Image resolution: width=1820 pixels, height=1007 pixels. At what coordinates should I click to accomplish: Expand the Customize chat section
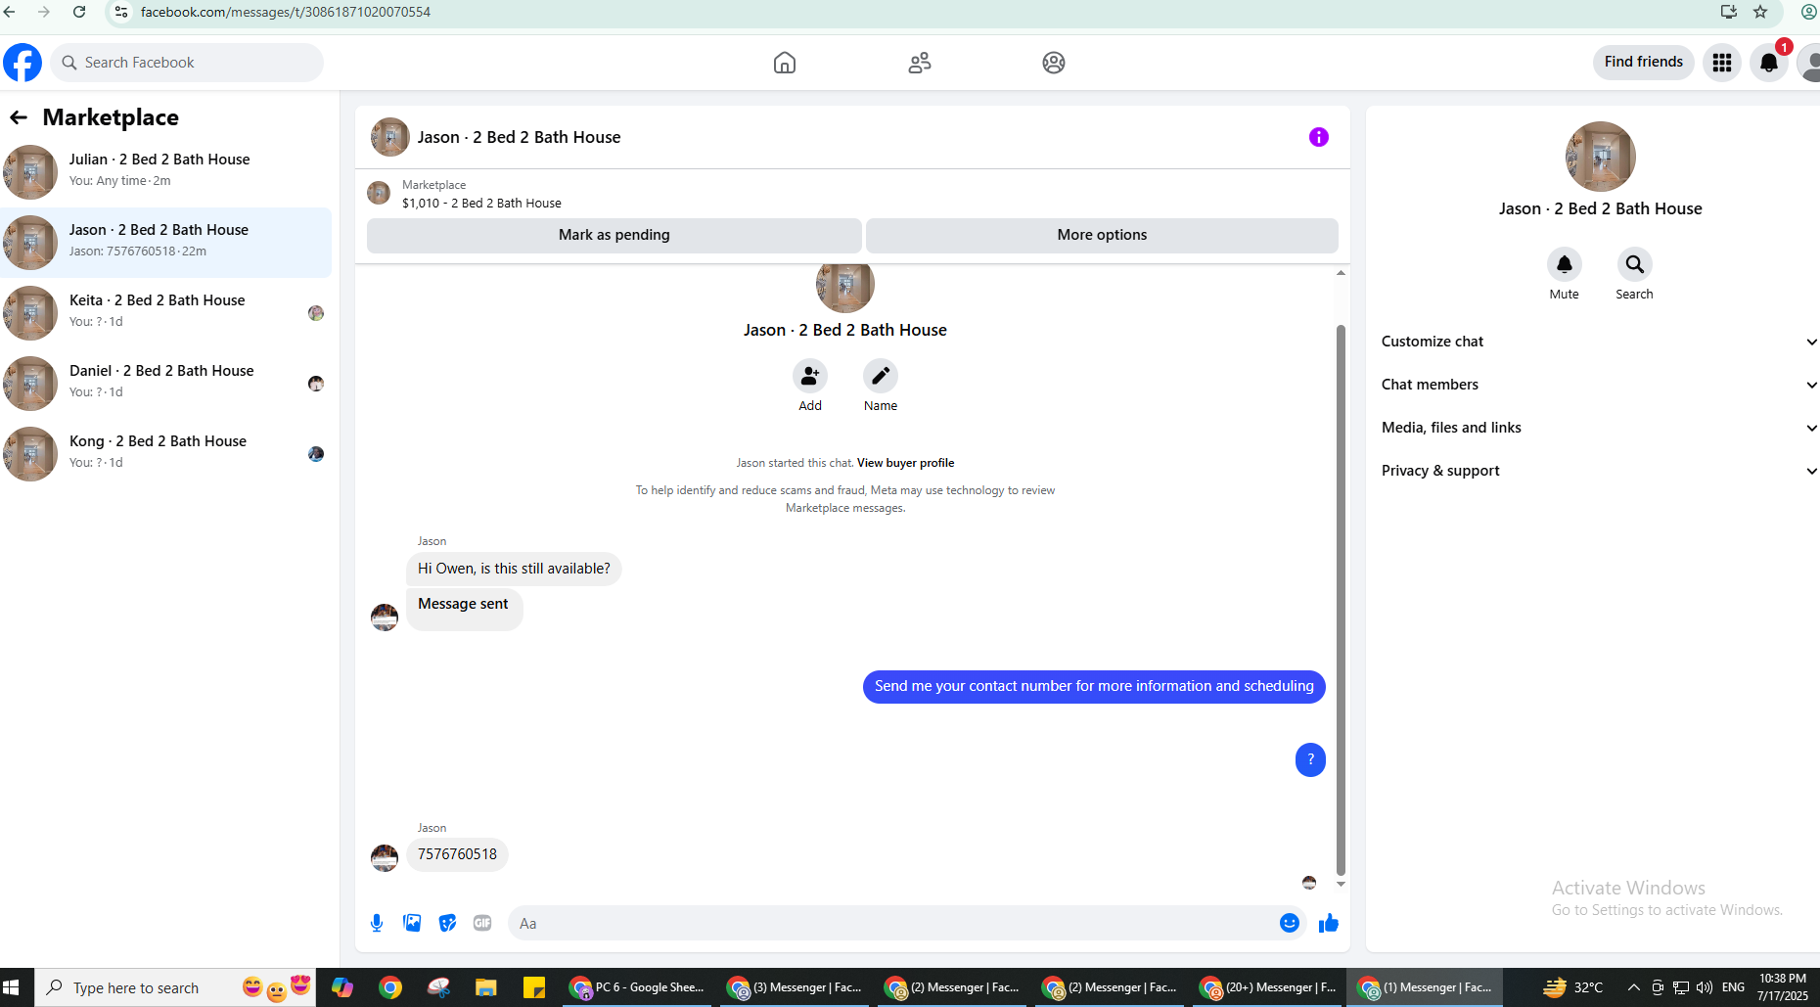(x=1599, y=342)
